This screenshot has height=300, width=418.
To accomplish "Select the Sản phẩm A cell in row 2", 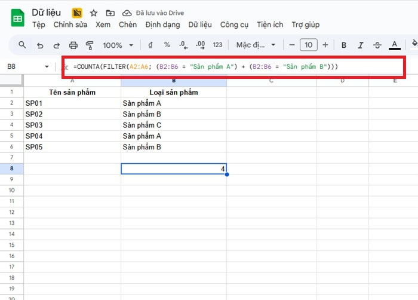I will click(x=174, y=103).
